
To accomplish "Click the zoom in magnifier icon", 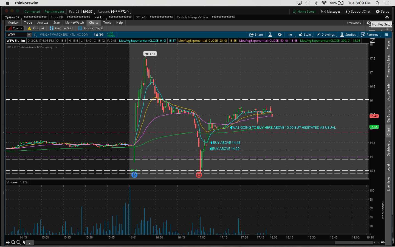I will pyautogui.click(x=13, y=242).
